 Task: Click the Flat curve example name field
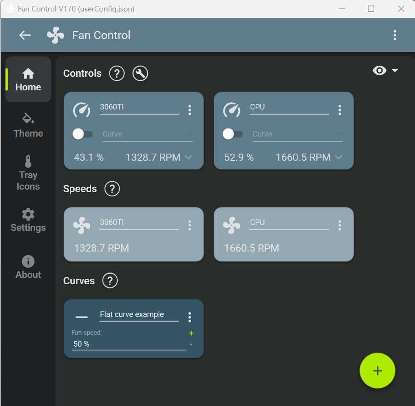click(x=139, y=314)
